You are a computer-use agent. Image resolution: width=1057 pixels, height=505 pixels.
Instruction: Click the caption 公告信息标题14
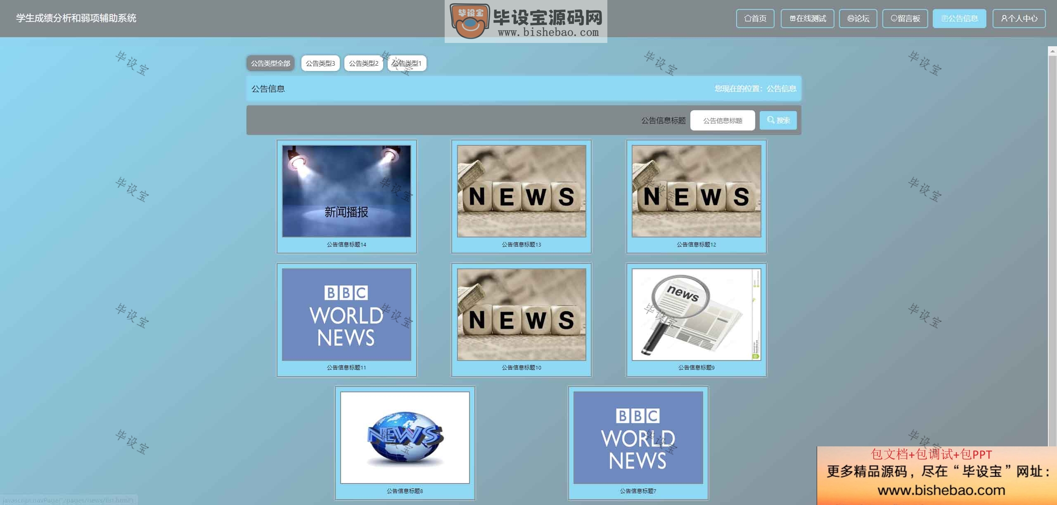[x=346, y=244]
